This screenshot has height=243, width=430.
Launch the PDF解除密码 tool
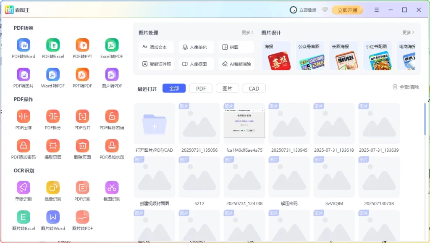pyautogui.click(x=112, y=120)
